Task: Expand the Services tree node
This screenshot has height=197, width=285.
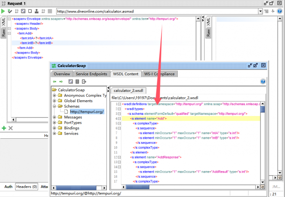Action: 54,133
